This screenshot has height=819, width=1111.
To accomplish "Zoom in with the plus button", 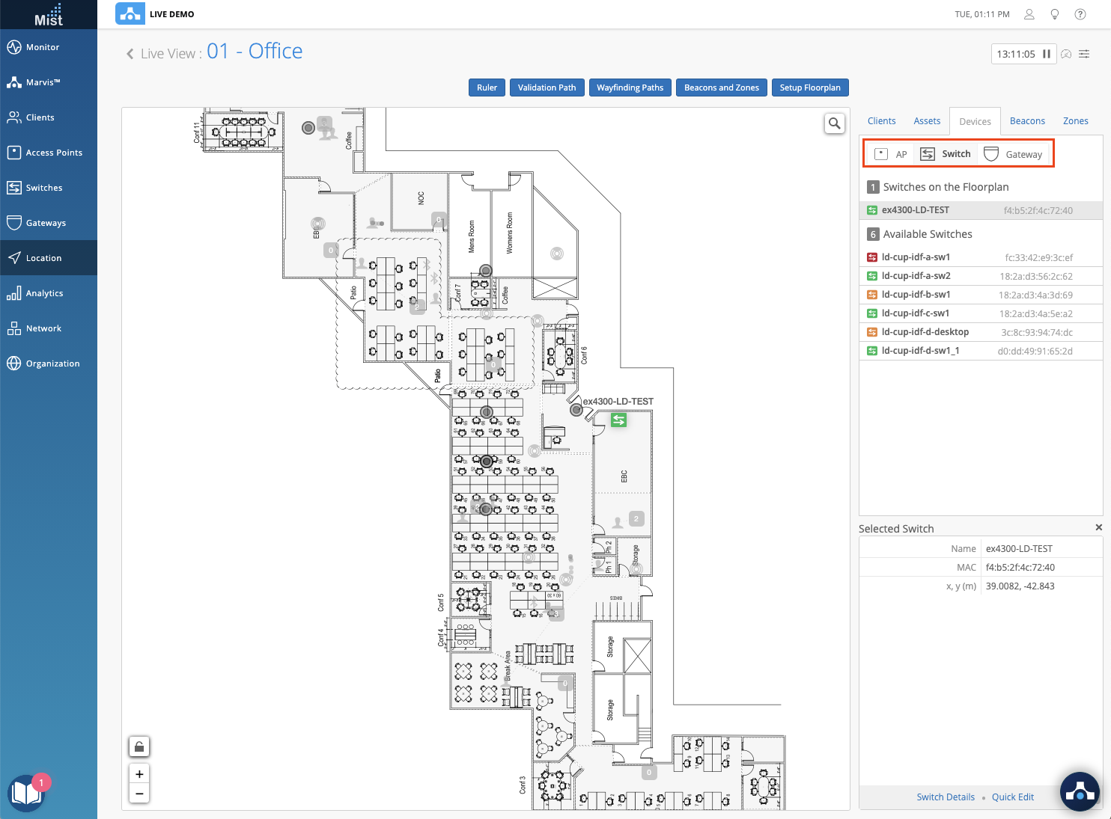I will [139, 774].
